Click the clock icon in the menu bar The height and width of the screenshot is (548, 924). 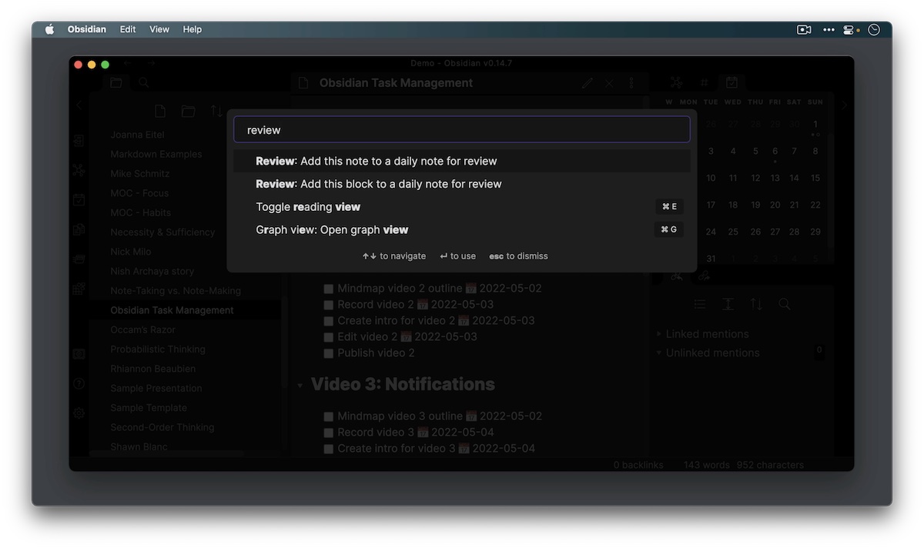point(874,30)
